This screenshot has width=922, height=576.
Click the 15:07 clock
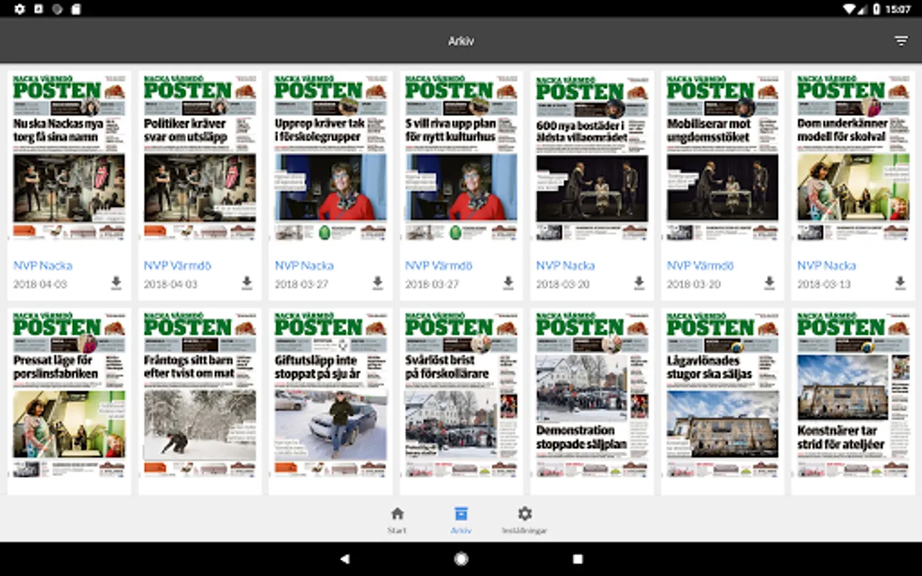click(x=898, y=9)
